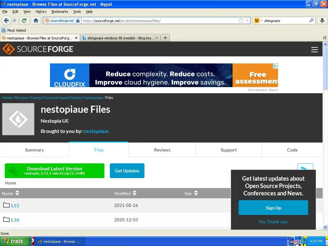328x246 pixels.
Task: Click the nestopiaue taskbar window button
Action: (x=60, y=242)
